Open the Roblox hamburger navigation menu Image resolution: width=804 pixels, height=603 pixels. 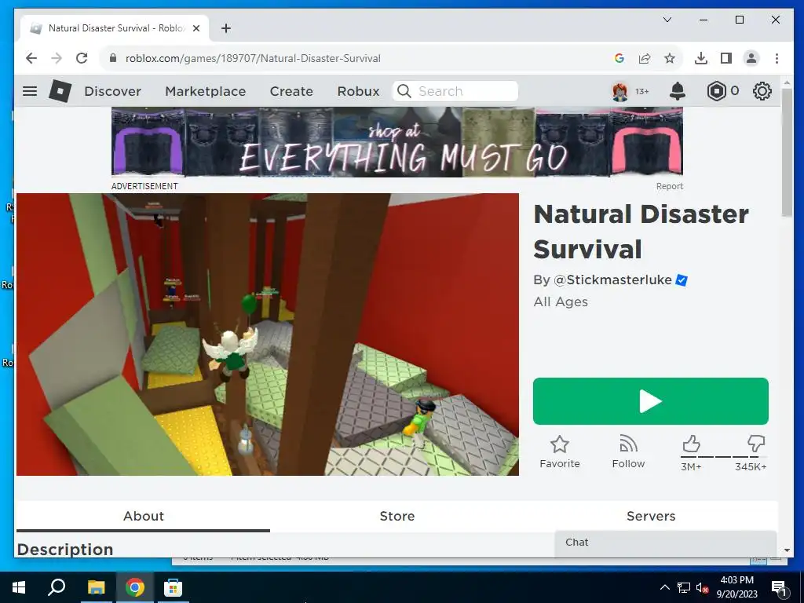pyautogui.click(x=30, y=91)
